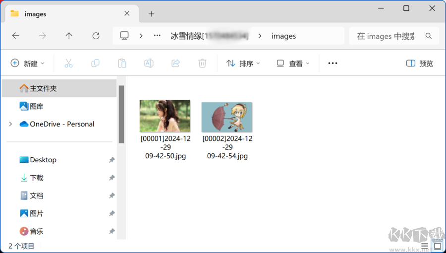Open the 新建 menu
The height and width of the screenshot is (253, 446).
[27, 63]
